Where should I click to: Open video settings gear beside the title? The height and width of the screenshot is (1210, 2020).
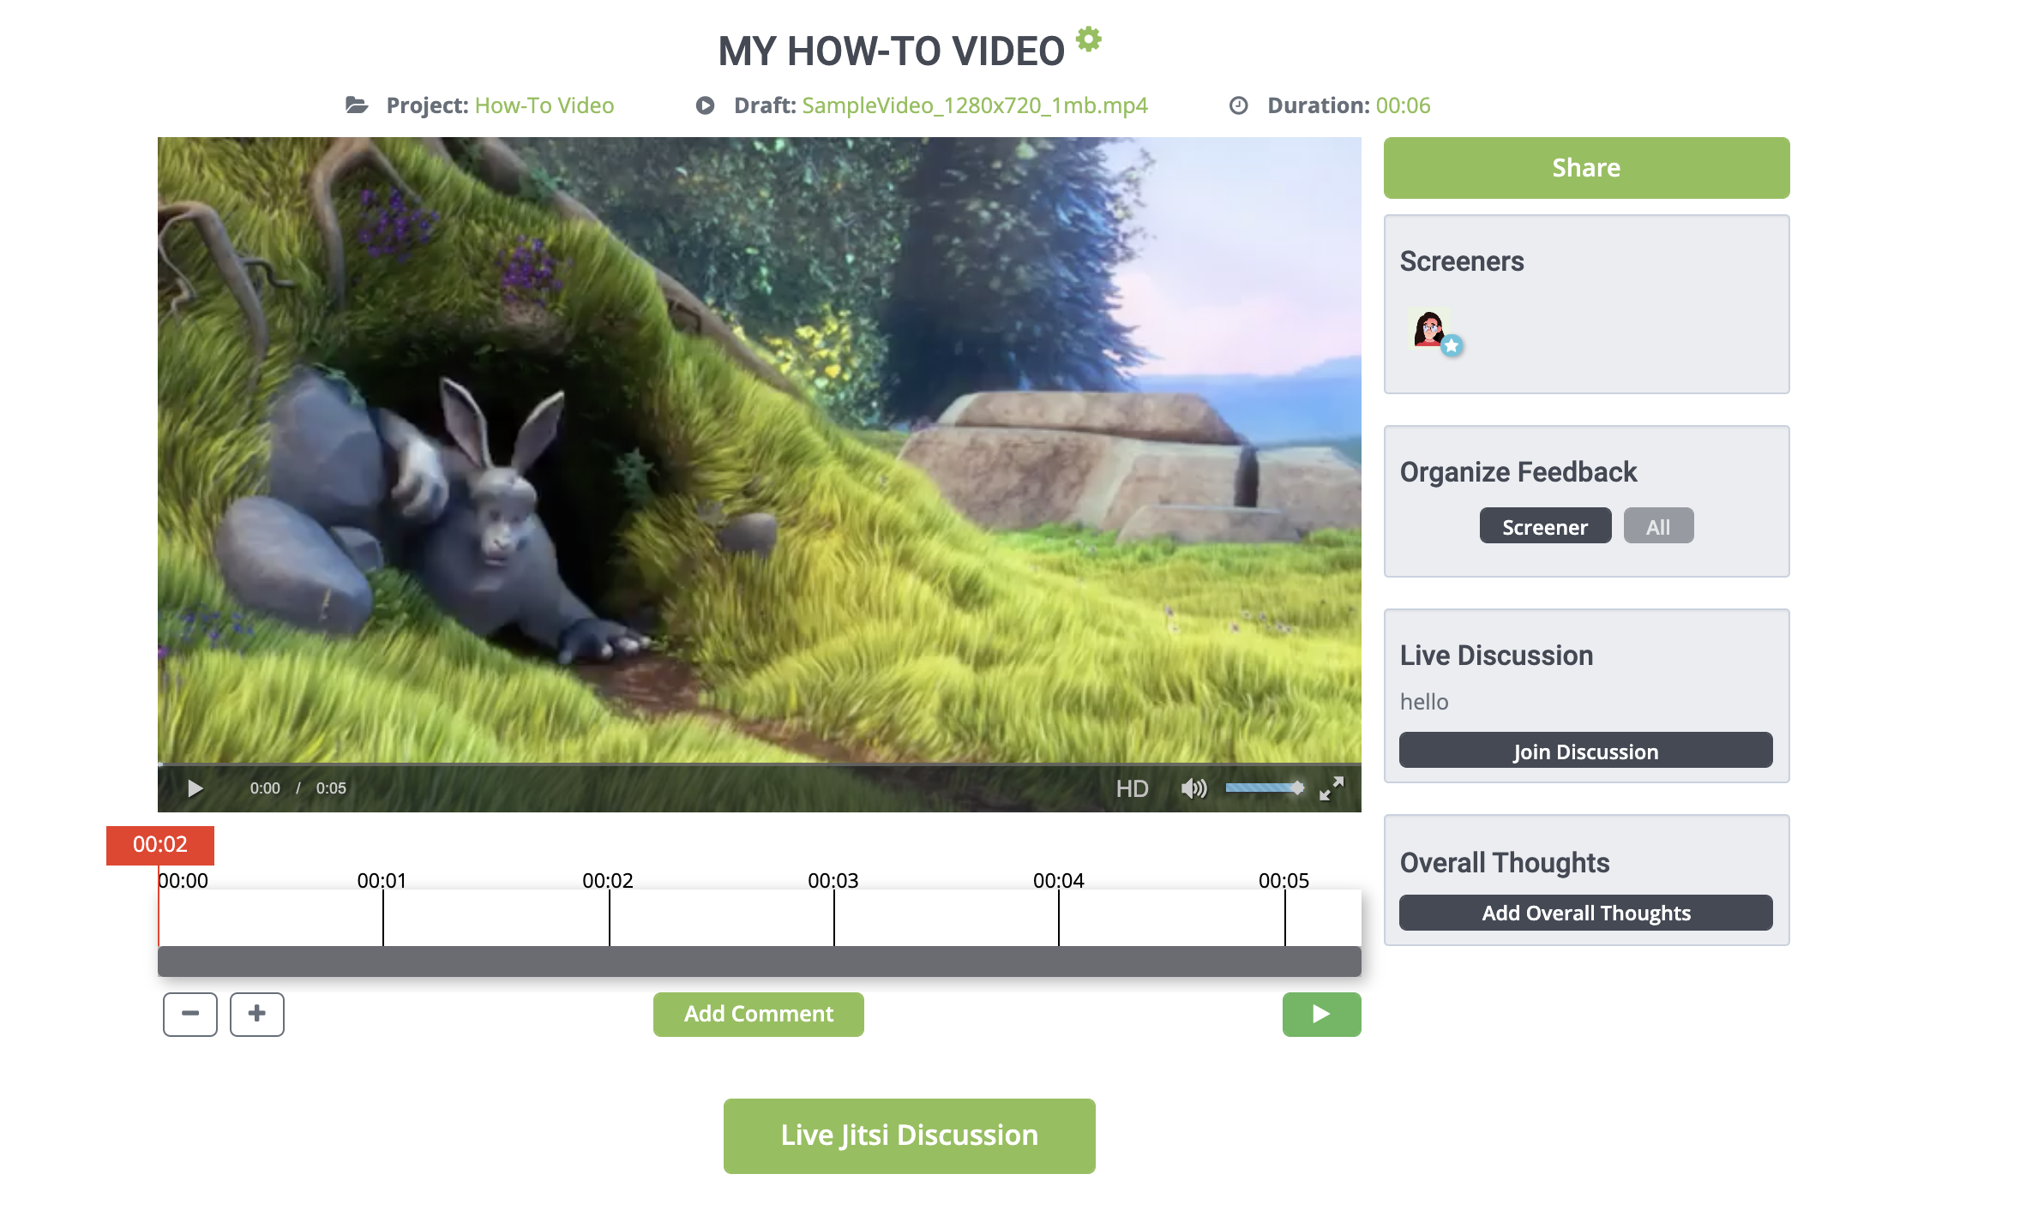(x=1088, y=39)
